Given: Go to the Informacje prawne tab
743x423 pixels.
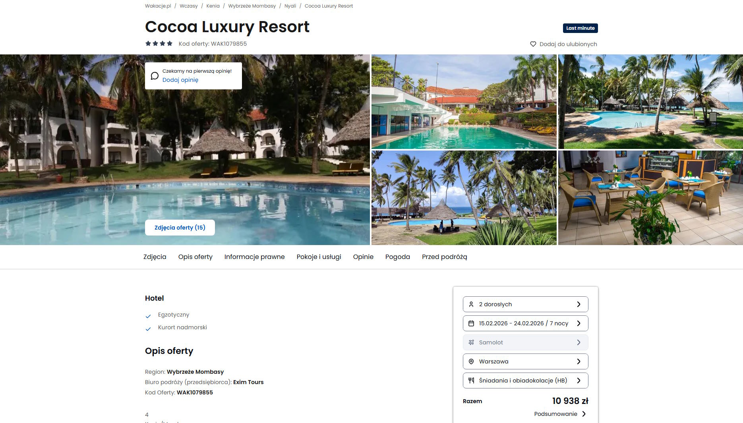Looking at the screenshot, I should click(254, 257).
